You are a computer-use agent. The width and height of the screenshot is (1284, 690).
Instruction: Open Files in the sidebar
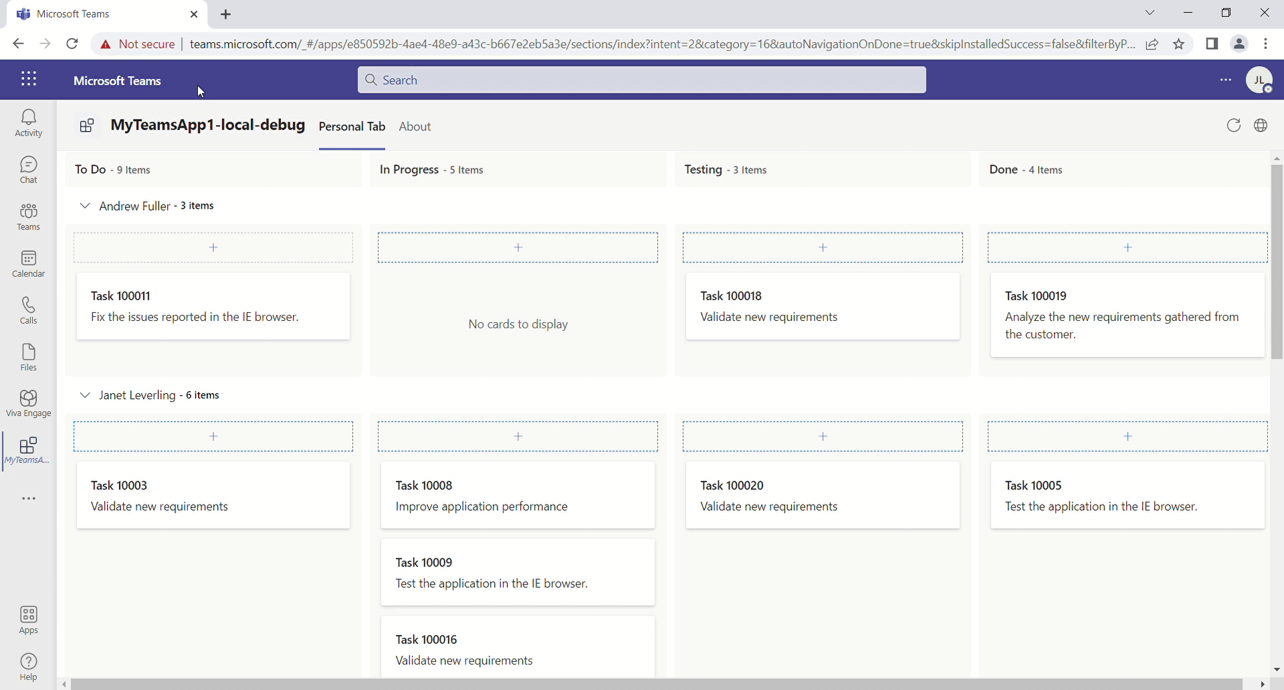[28, 357]
